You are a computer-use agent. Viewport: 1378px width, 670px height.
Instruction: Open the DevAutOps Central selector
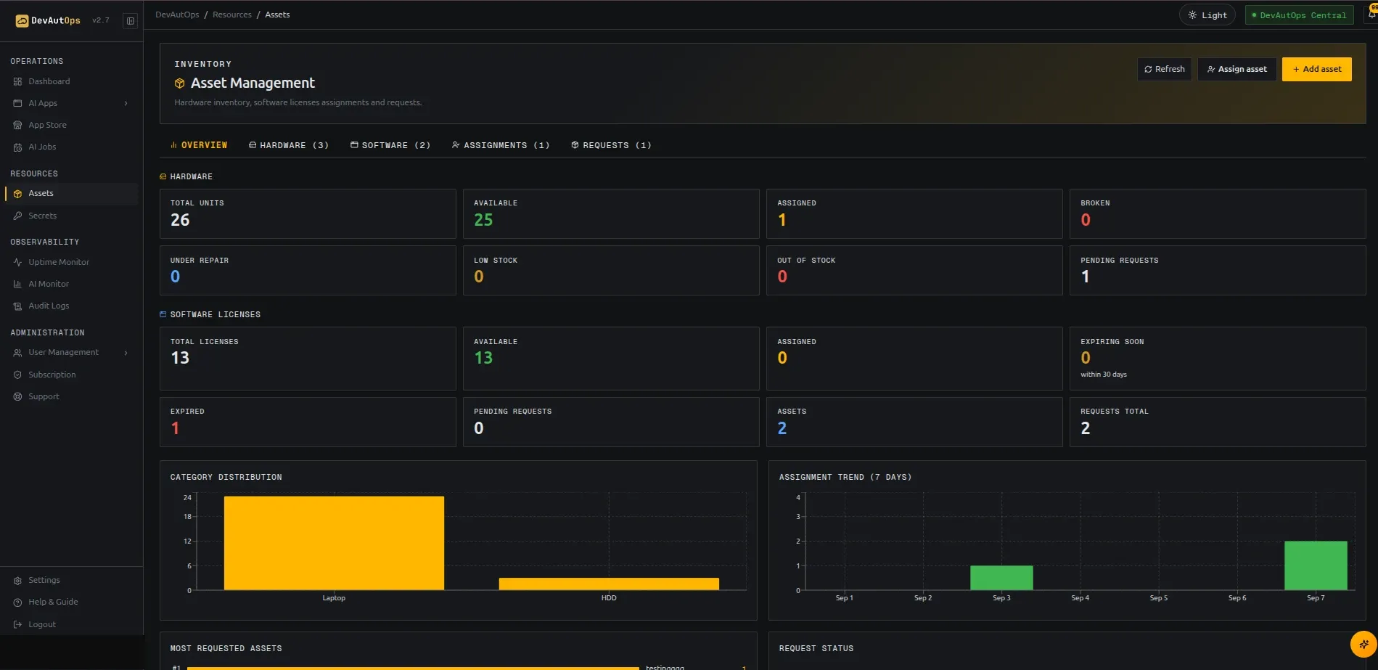tap(1299, 15)
